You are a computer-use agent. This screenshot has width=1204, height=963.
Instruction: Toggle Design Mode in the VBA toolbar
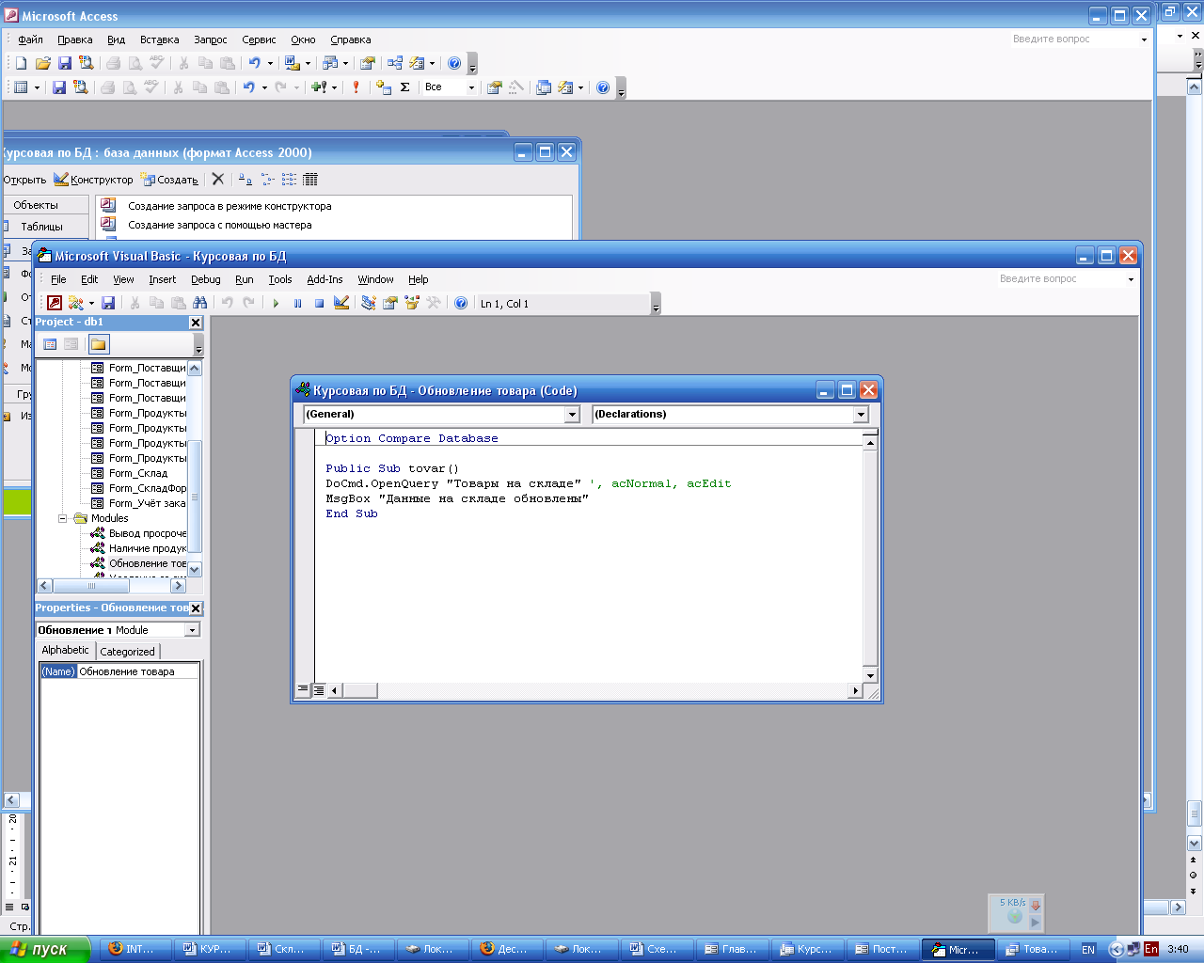pyautogui.click(x=341, y=303)
